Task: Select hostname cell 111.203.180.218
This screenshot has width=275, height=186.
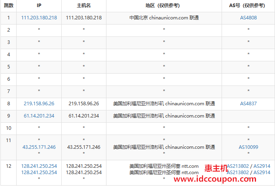Action: tap(84, 18)
